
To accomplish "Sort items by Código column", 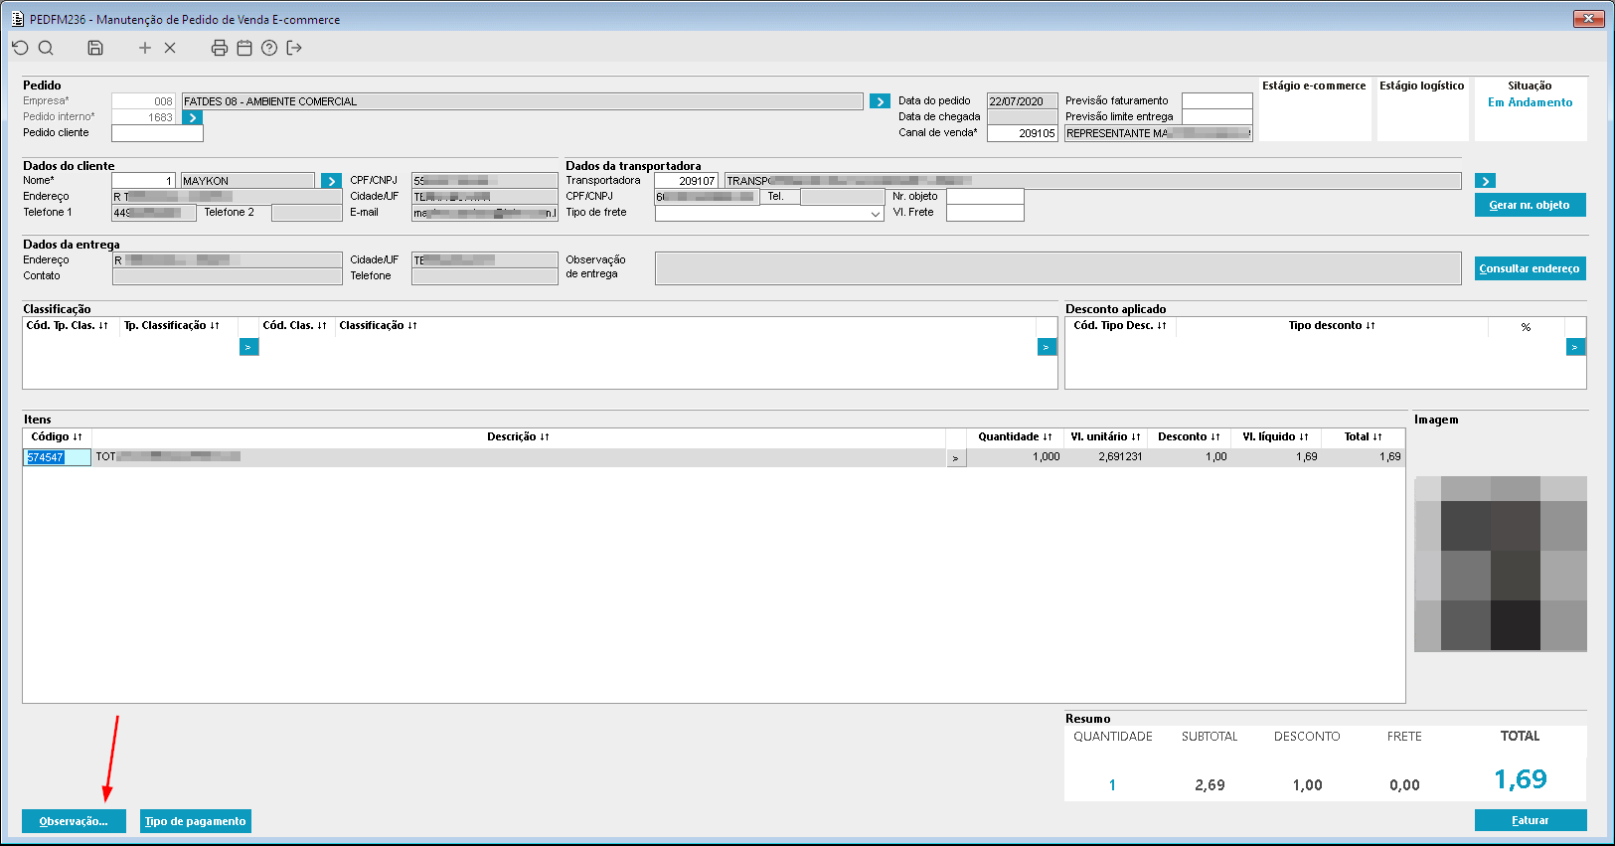I will click(57, 436).
